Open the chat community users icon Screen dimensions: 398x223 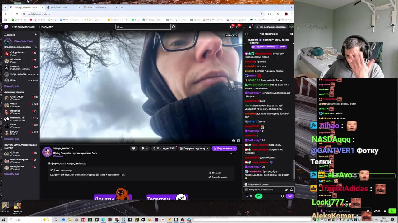[291, 34]
